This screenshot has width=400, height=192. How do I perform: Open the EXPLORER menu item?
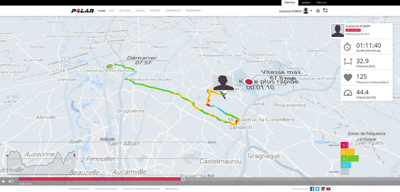pos(125,11)
